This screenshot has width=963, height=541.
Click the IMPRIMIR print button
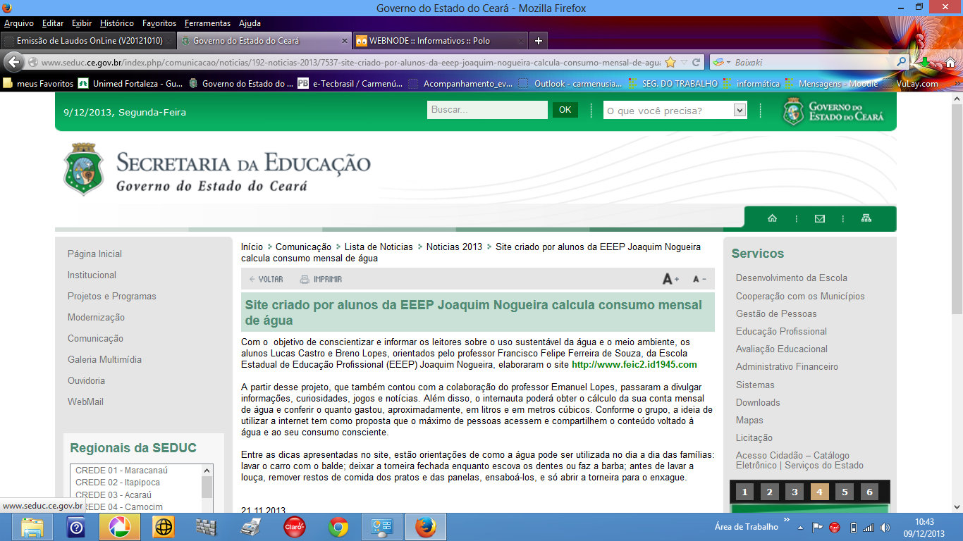pyautogui.click(x=321, y=279)
